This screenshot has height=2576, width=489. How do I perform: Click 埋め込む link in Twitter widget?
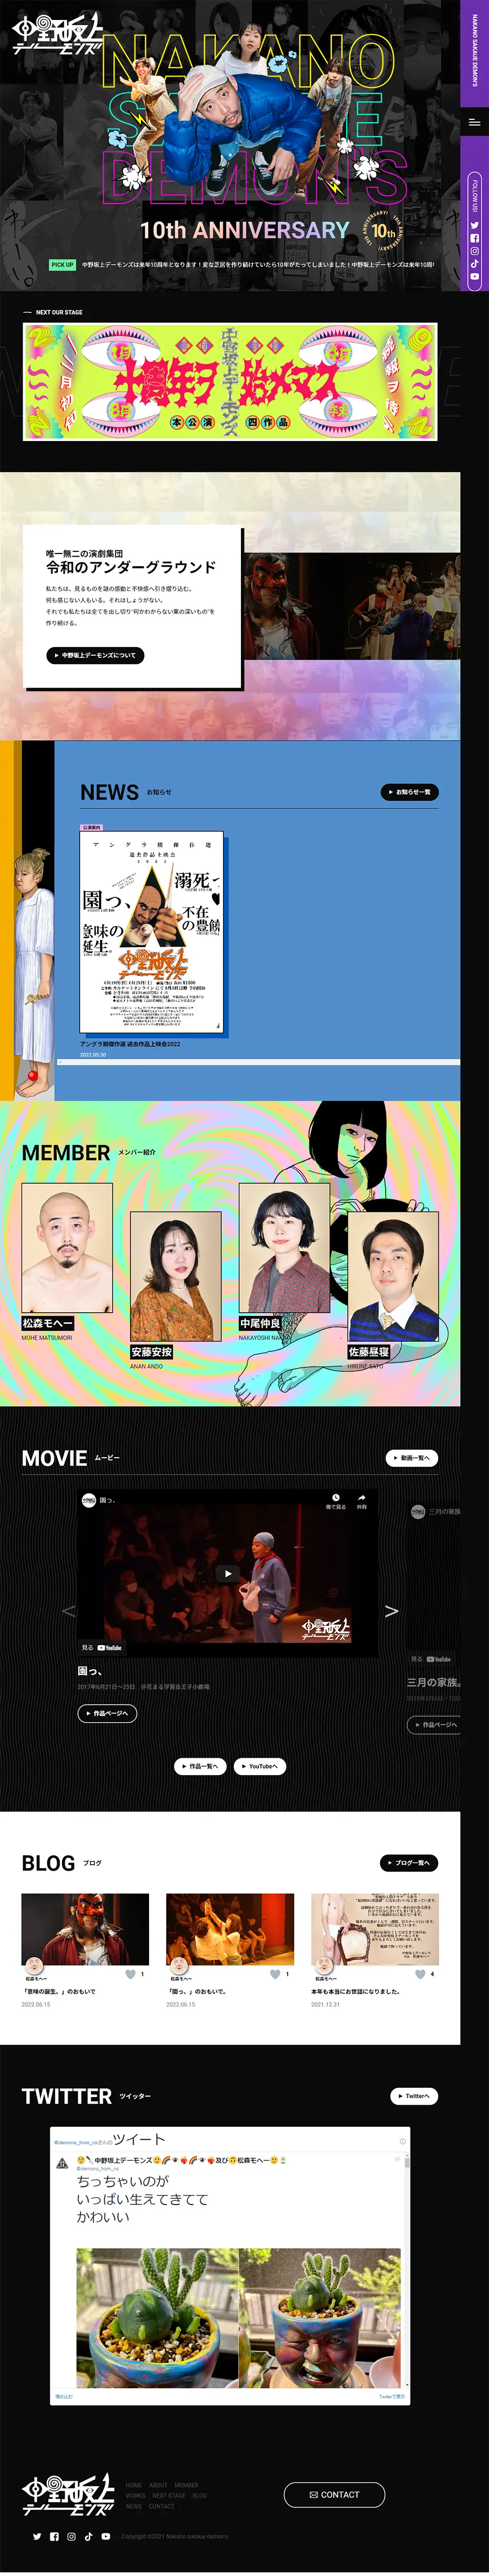coord(63,2396)
